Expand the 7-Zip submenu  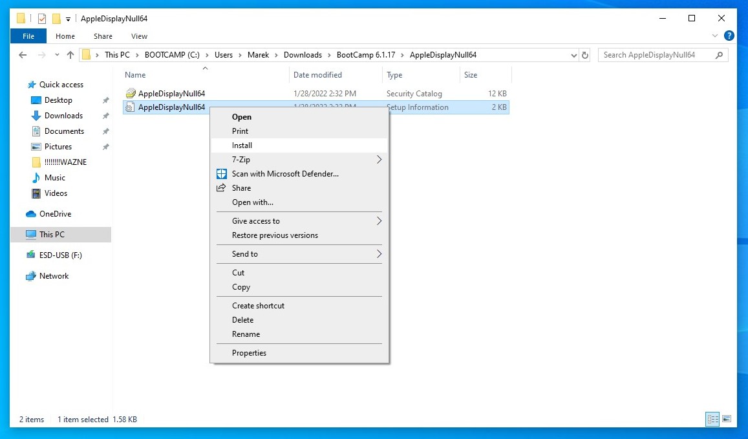pyautogui.click(x=299, y=160)
